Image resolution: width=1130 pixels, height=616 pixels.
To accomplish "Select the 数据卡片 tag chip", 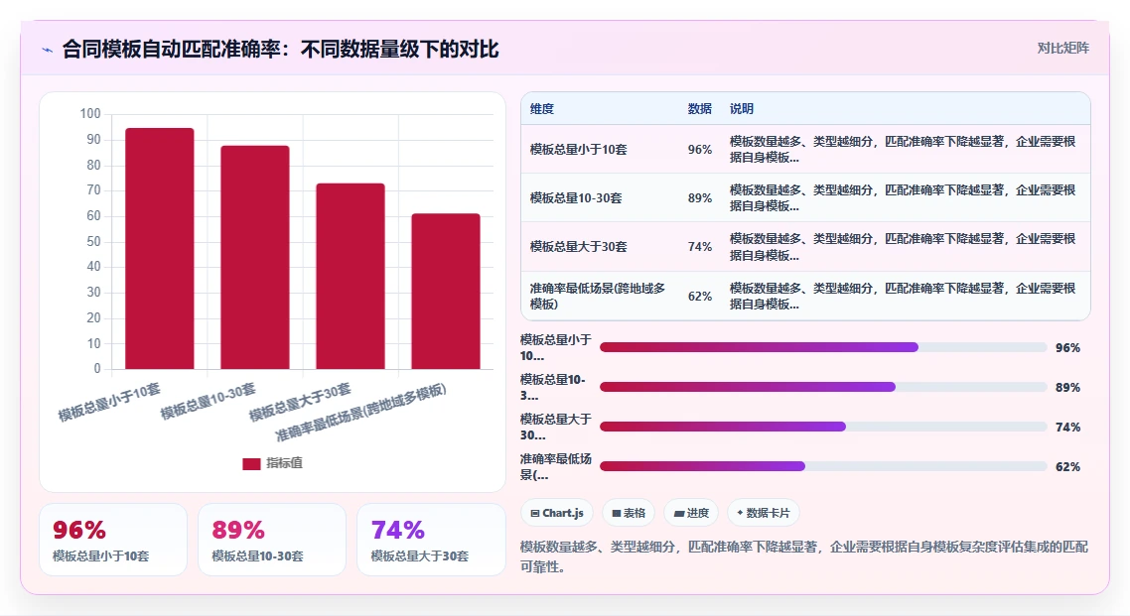I will point(764,513).
